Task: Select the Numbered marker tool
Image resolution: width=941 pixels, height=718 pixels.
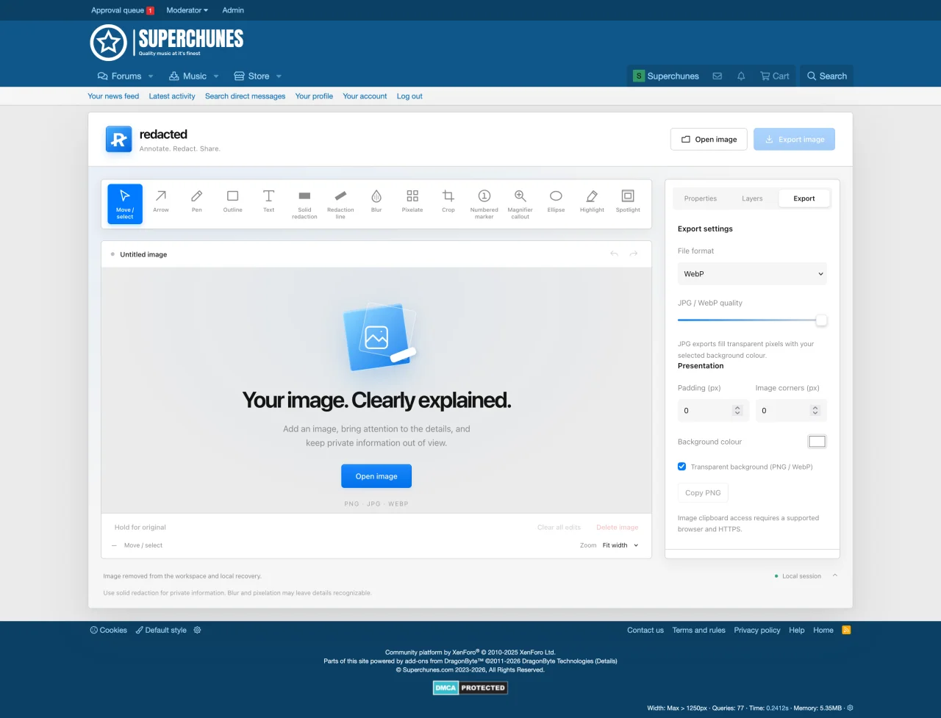Action: click(484, 204)
